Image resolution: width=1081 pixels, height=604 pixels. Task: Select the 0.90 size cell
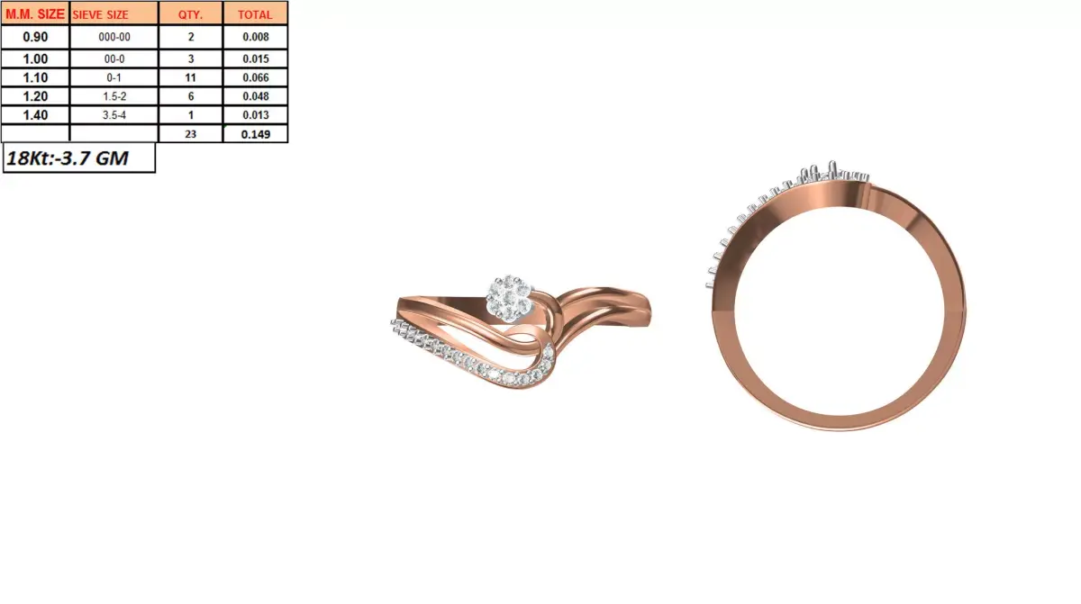pos(34,38)
